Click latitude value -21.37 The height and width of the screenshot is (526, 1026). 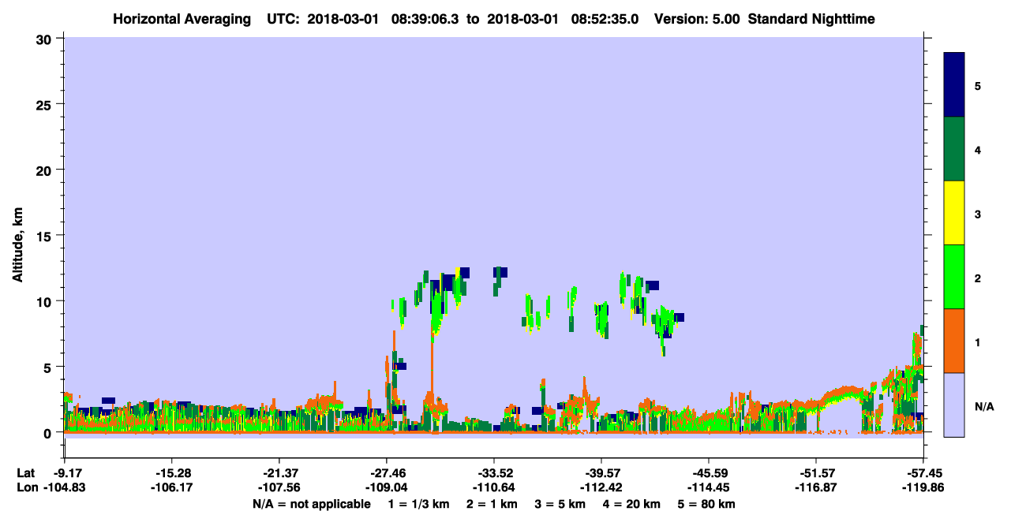tap(279, 473)
